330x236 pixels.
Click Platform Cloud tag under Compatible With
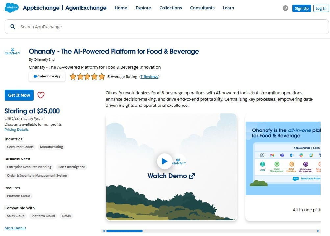pyautogui.click(x=43, y=216)
